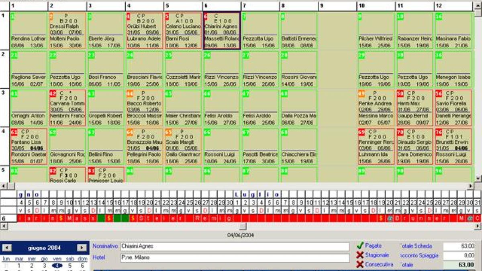Click in the Nominativo field

pos(235,246)
